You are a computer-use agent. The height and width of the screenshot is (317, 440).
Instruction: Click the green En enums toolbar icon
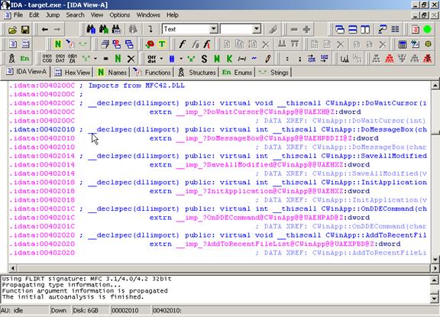click(24, 58)
